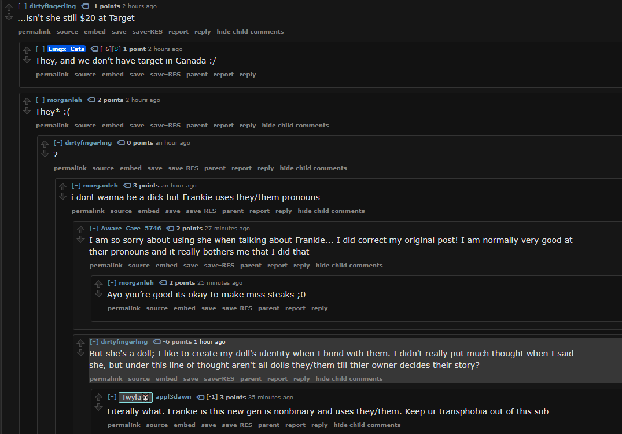
Task: Hide child comments under "They* :("
Action: tap(295, 126)
